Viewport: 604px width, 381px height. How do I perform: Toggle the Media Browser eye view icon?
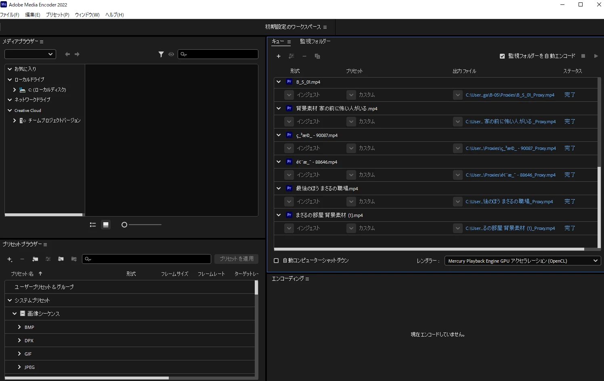click(x=171, y=54)
